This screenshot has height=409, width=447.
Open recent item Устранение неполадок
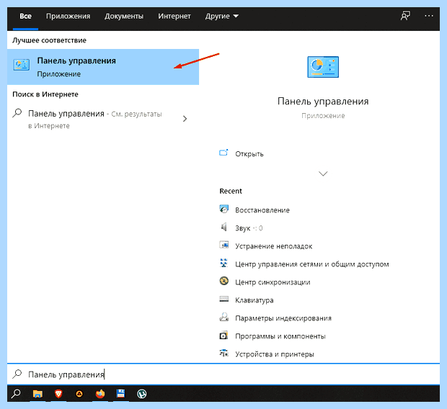tap(274, 246)
